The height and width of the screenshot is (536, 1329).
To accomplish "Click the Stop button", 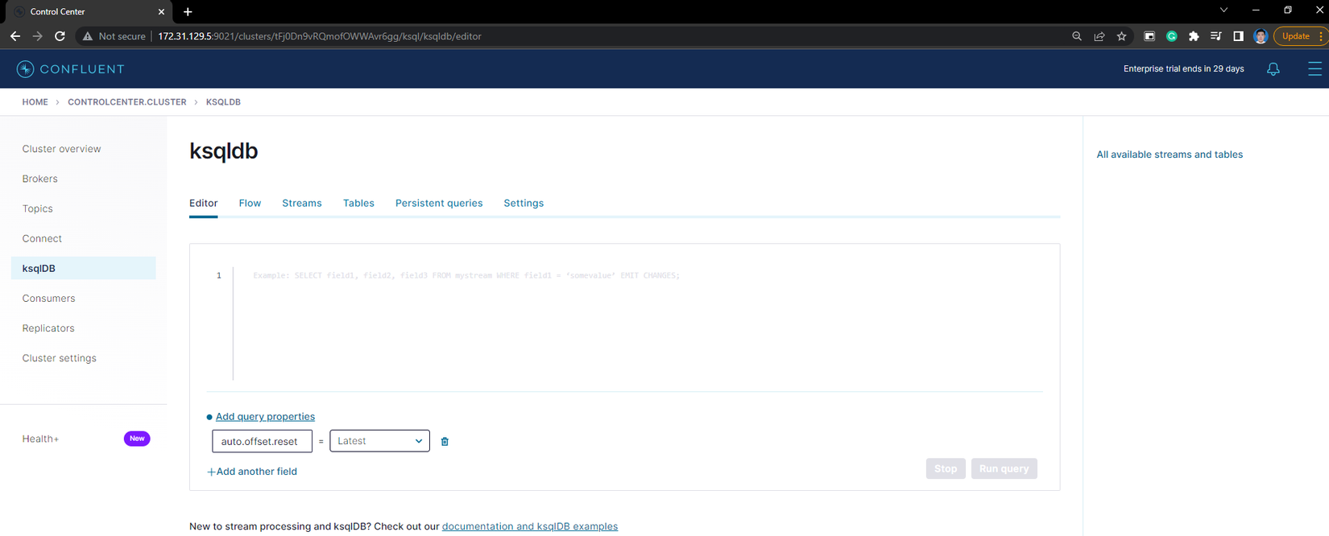I will click(946, 468).
